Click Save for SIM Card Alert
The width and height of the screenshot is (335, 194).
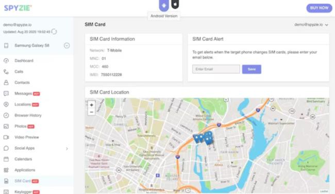tap(252, 69)
